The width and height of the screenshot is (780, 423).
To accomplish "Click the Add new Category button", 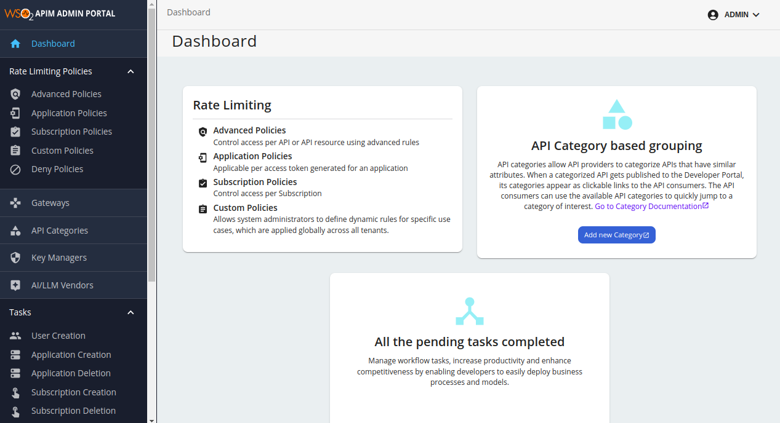I will pyautogui.click(x=616, y=234).
